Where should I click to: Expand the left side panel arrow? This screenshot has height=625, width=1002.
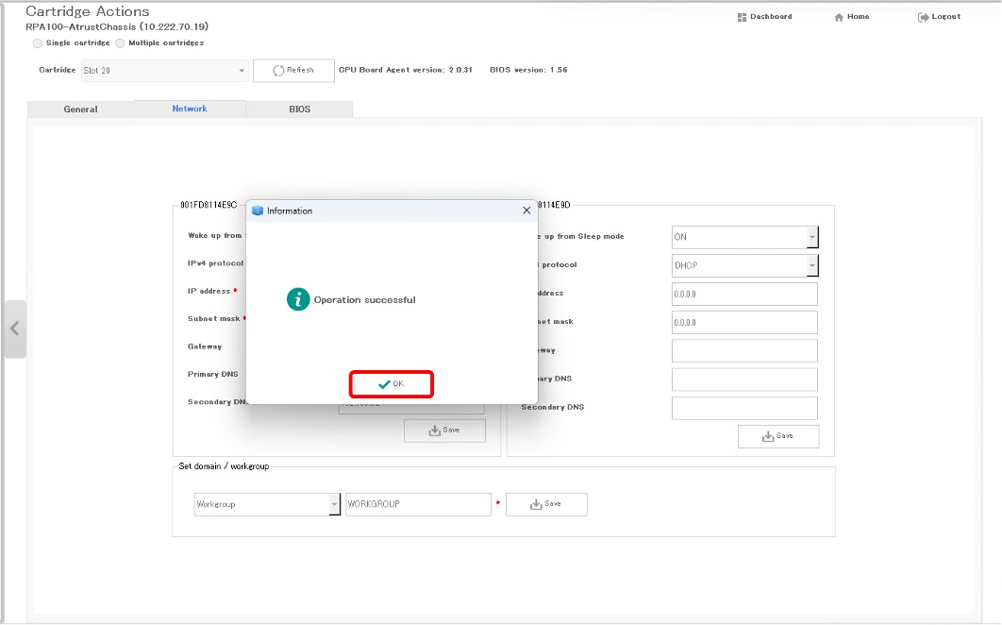click(x=14, y=329)
